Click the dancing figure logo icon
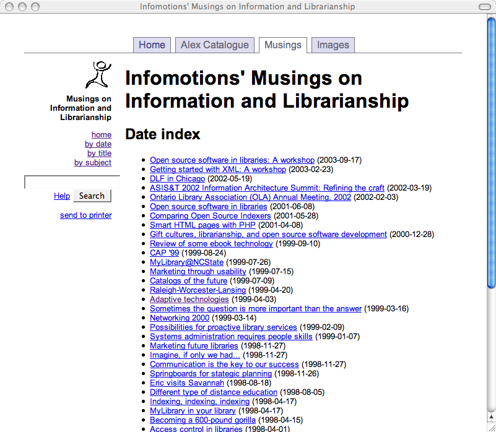Screen dimensions: 496x432 coord(98,75)
